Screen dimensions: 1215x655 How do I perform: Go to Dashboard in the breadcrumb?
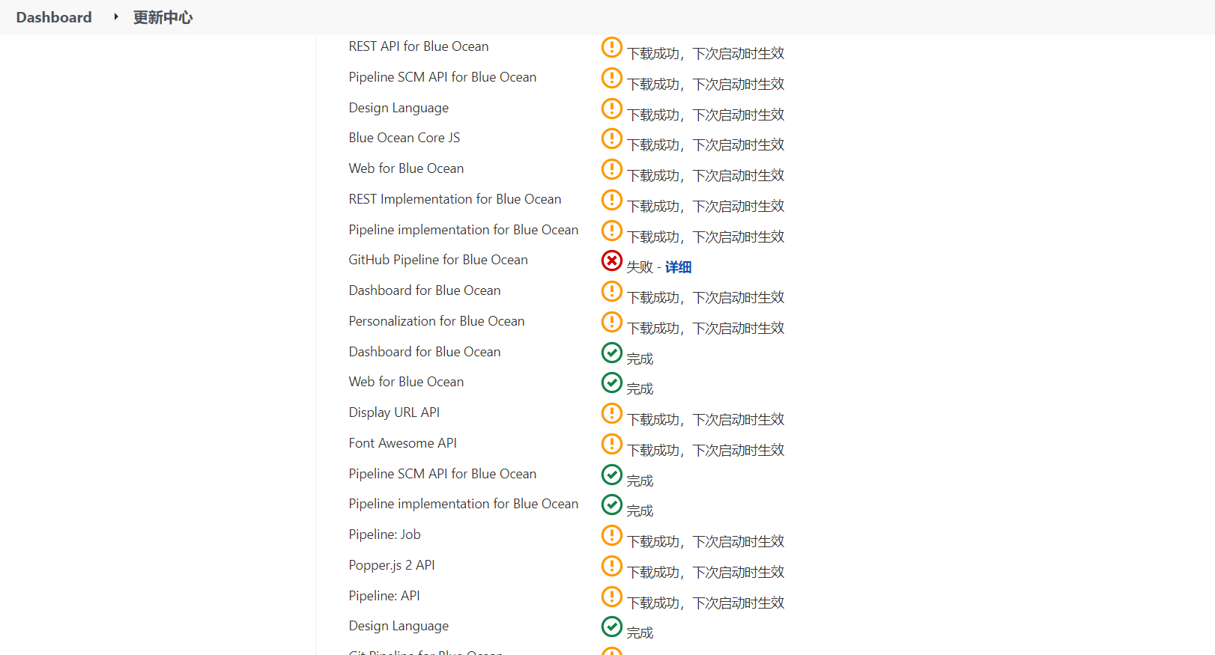pos(54,17)
